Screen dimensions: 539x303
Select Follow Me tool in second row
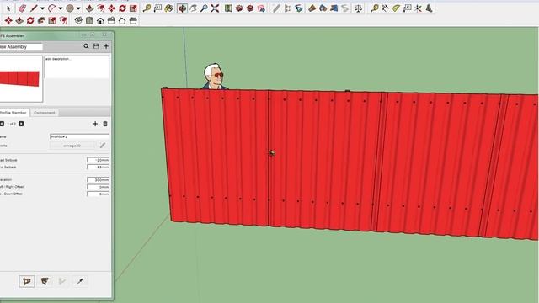(41, 20)
